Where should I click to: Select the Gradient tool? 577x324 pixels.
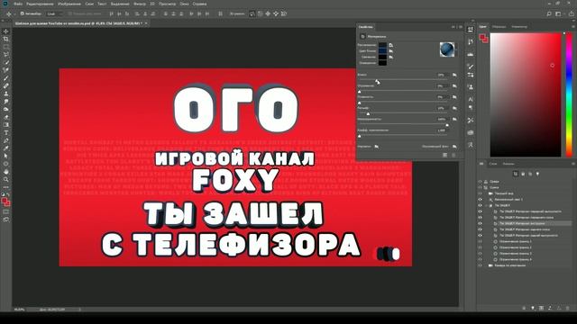pos(6,124)
